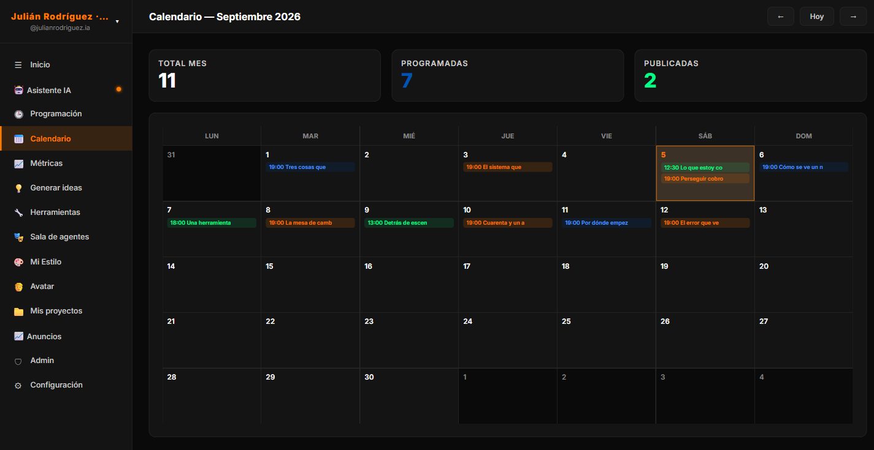This screenshot has width=874, height=450.
Task: Select day 17 calendar cell
Action: click(508, 285)
